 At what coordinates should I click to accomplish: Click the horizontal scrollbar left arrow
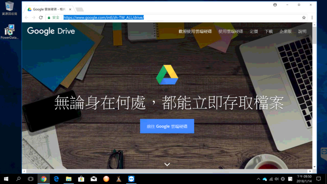pyautogui.click(x=24, y=171)
